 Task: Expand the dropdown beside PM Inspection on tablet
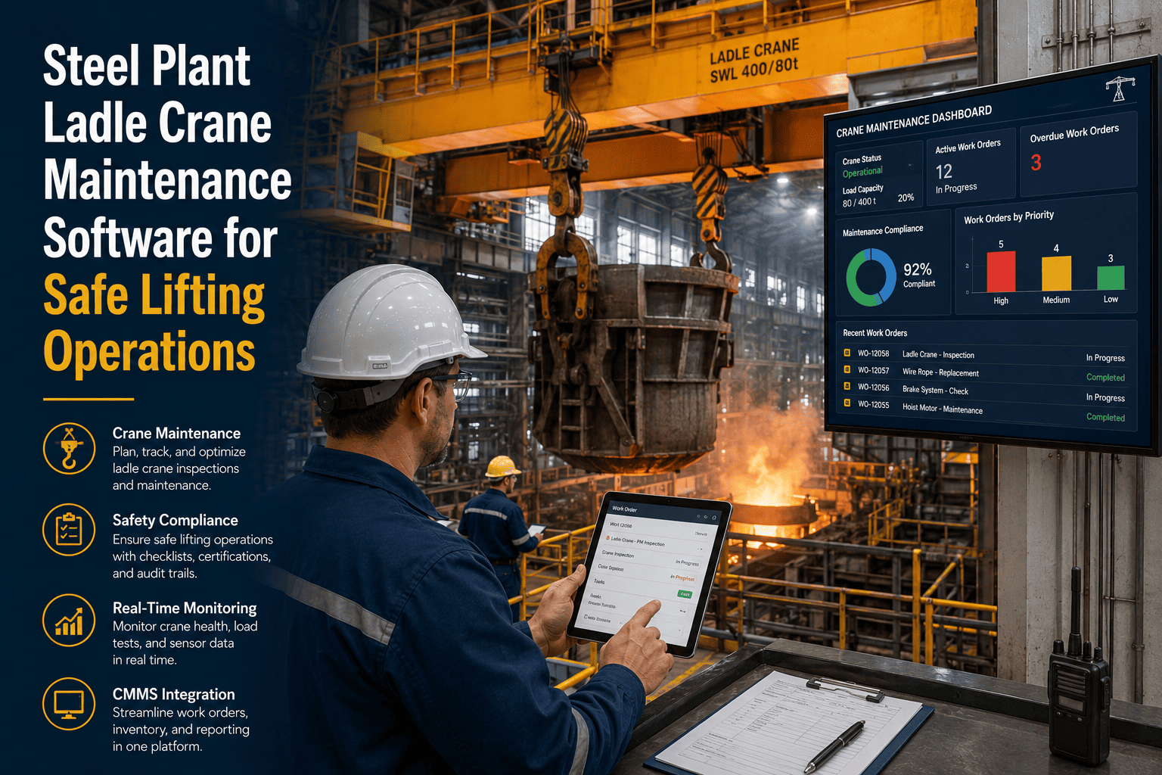701,549
